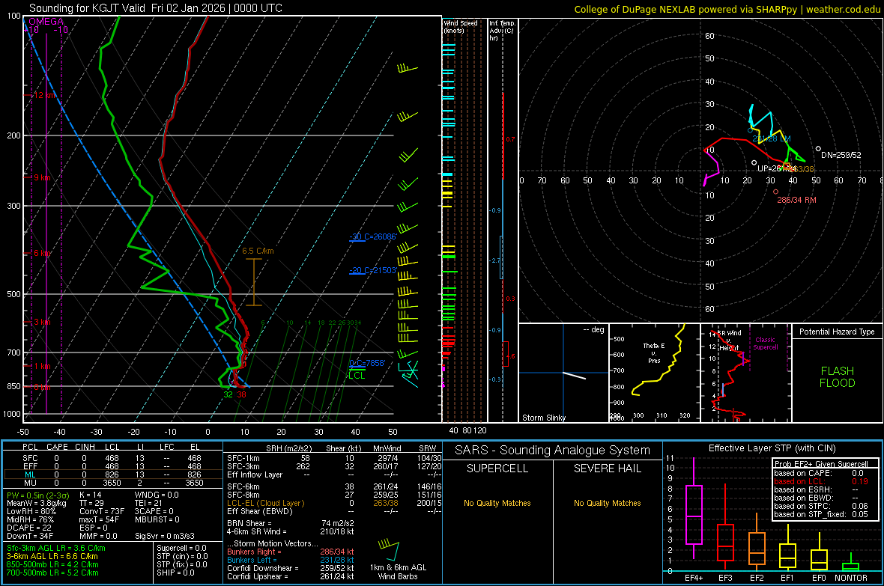Viewport: 884px width, 586px height.
Task: Click the red 'Bunkers Right' row
Action: click(291, 552)
